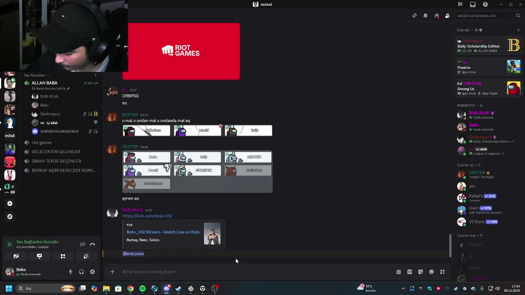Click the chat scrollbar thumb
The height and width of the screenshot is (295, 525).
point(450,245)
